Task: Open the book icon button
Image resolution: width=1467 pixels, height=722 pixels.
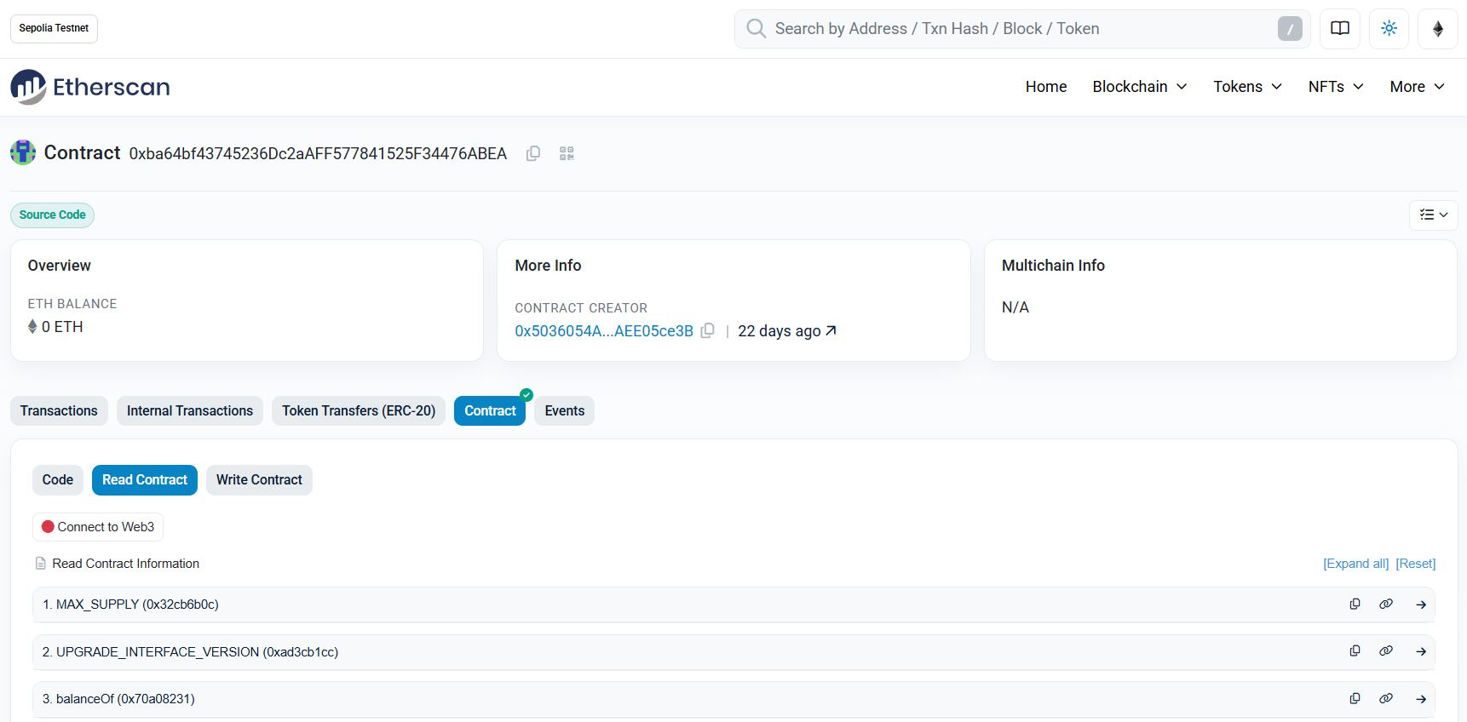Action: click(x=1340, y=29)
